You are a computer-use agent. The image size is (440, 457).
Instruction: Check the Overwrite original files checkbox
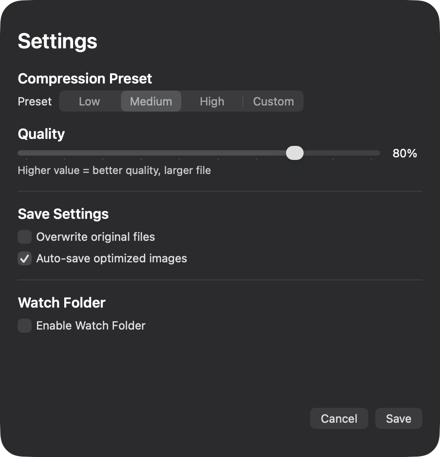24,236
